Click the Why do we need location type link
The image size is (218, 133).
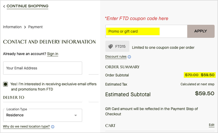point(26,126)
